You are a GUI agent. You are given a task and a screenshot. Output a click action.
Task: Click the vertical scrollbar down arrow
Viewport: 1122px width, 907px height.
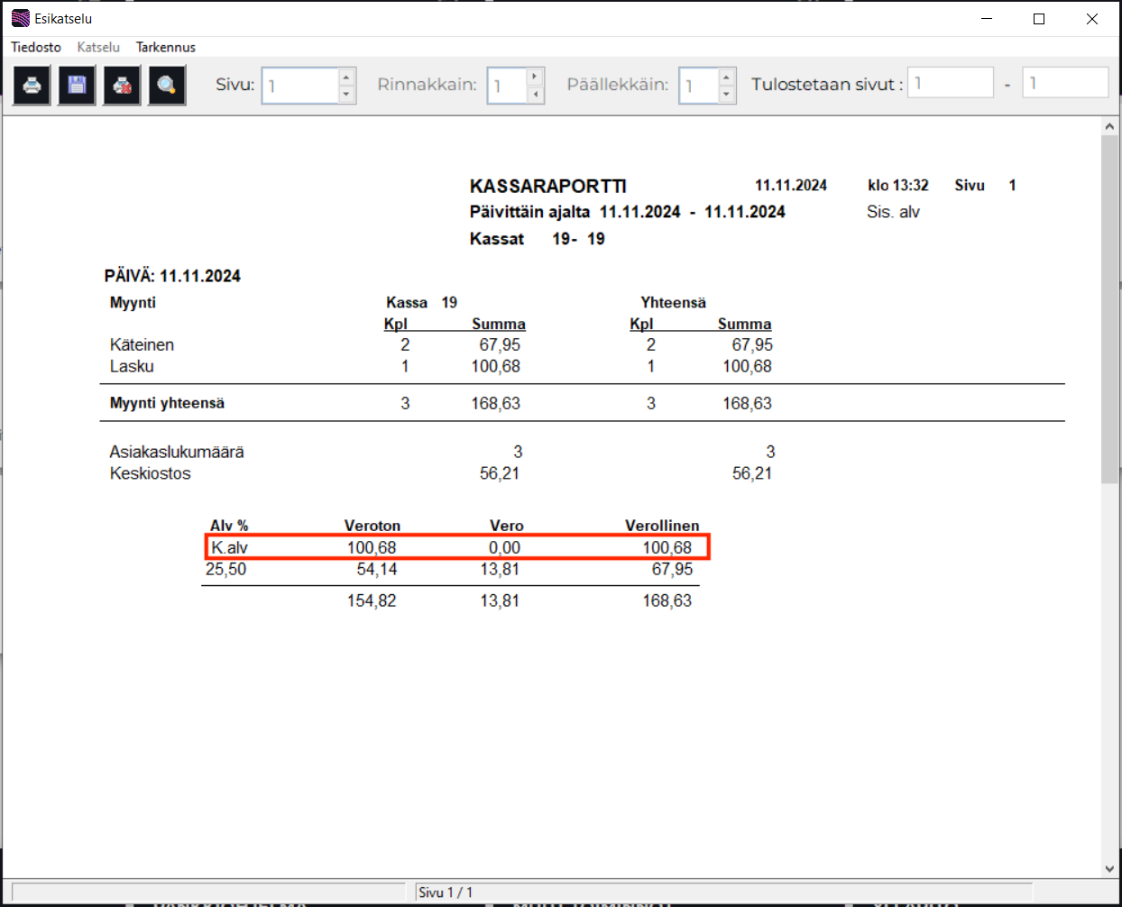pos(1109,869)
